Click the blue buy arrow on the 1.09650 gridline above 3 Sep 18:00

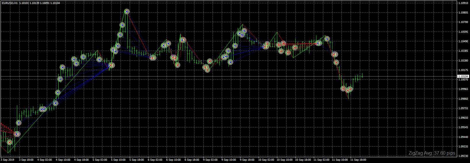(19, 123)
